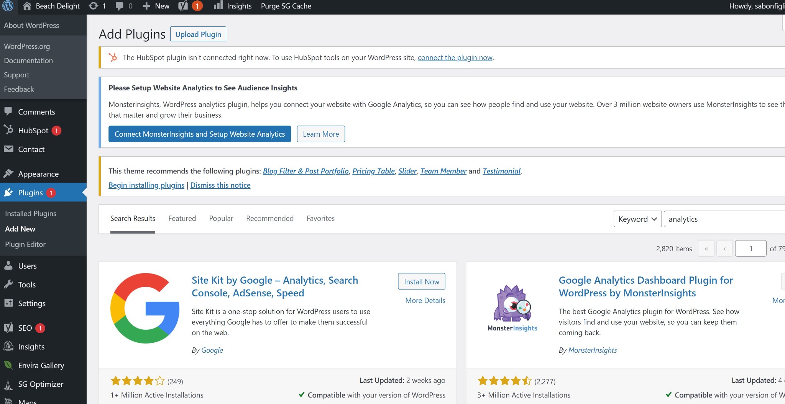
Task: Open the Keyword search type dropdown
Action: tap(637, 219)
